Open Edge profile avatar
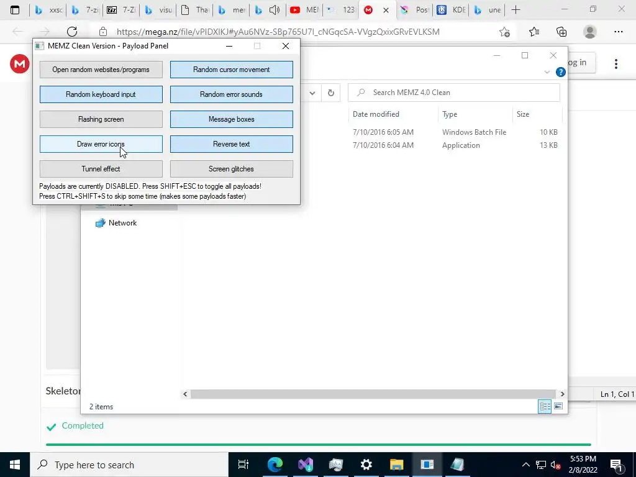 590,32
